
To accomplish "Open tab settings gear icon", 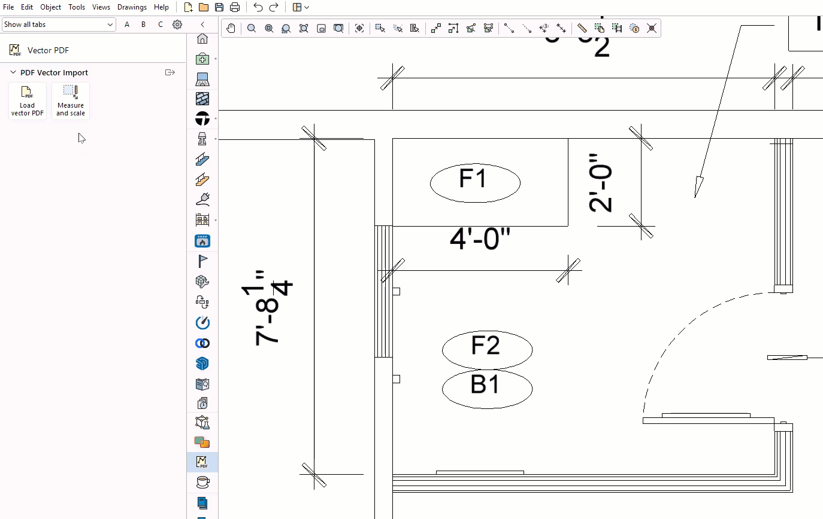I will (177, 25).
